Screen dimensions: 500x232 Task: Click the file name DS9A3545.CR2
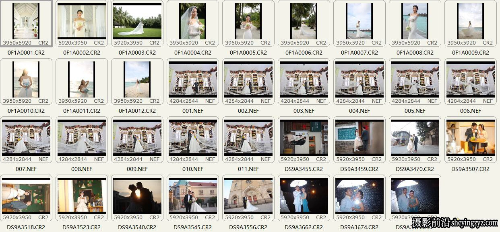(x=193, y=227)
